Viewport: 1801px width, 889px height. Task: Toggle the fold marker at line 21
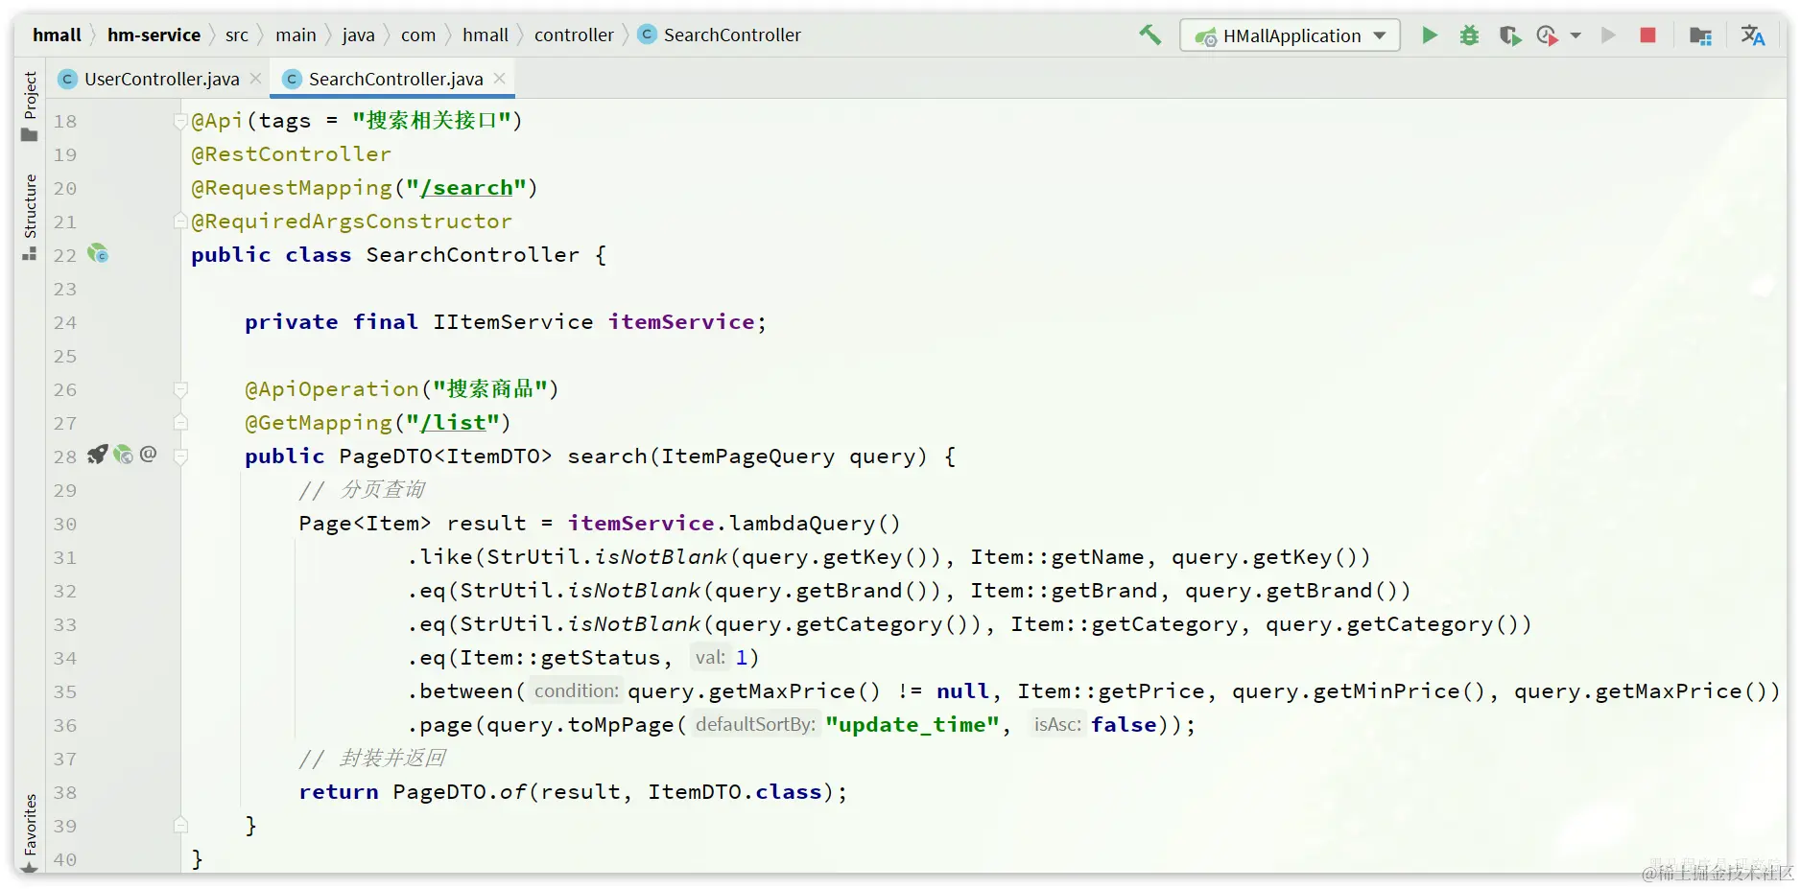point(179,222)
